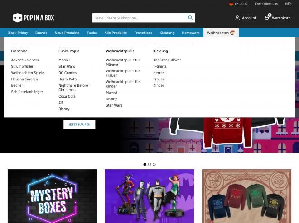Select Weihnachtspullis für Männer
This screenshot has width=299, height=223.
point(123,62)
